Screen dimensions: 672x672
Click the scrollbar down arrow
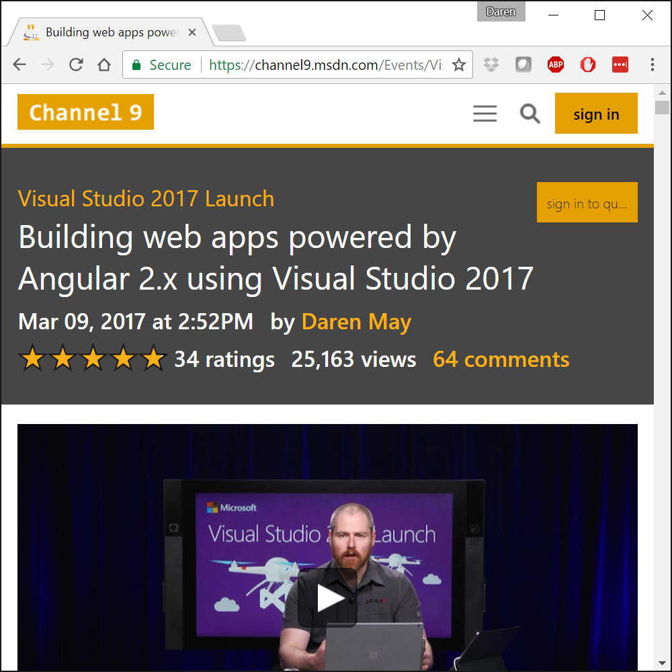(662, 663)
